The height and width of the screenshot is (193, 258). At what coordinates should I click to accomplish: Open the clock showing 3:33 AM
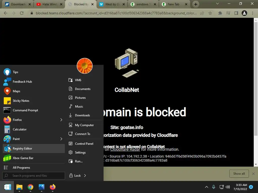pos(240,187)
